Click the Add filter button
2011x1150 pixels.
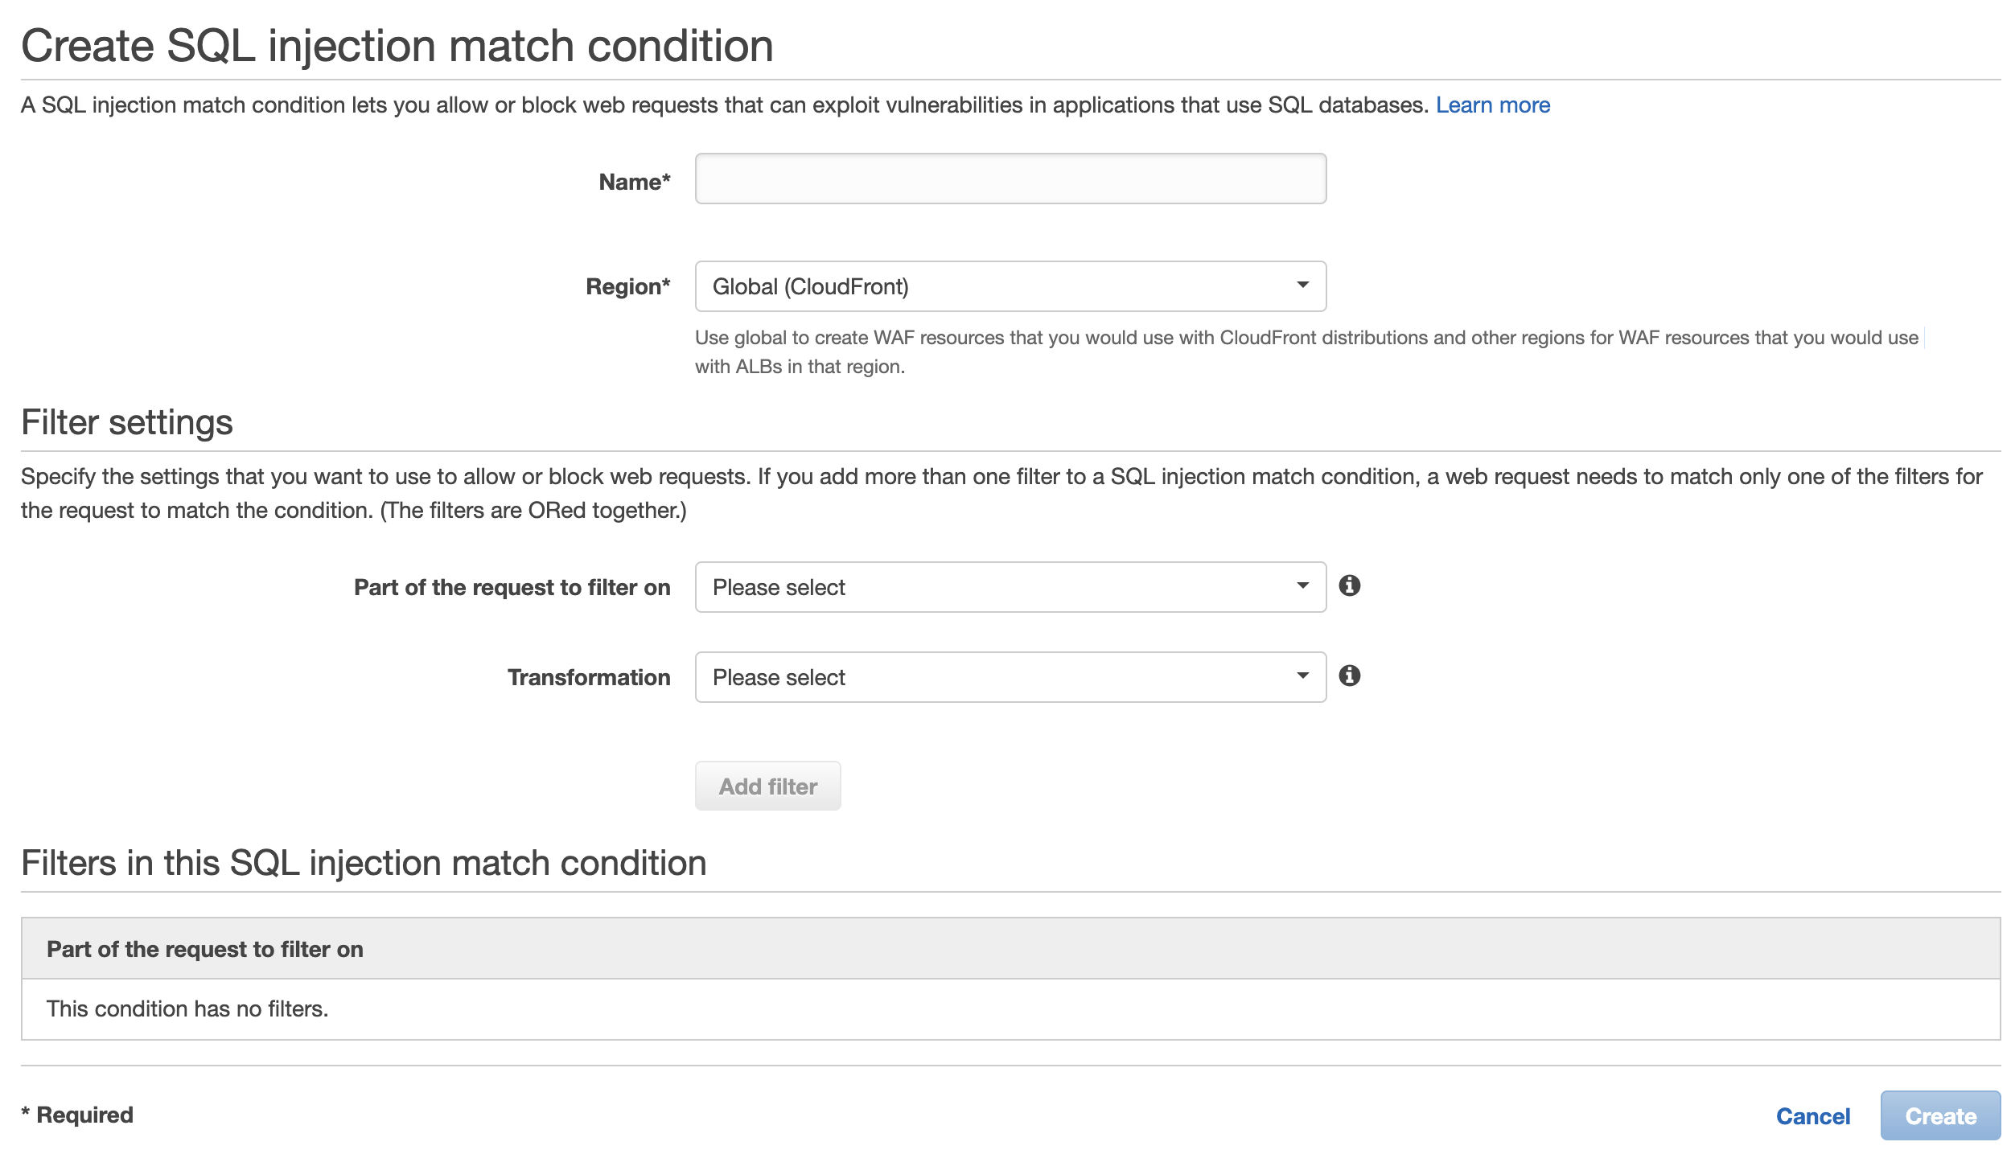767,786
